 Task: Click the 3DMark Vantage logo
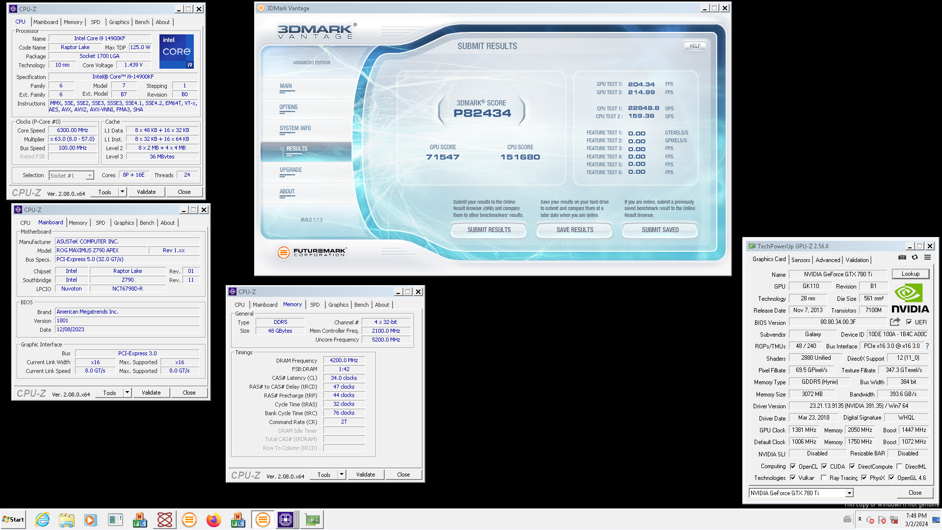[317, 31]
